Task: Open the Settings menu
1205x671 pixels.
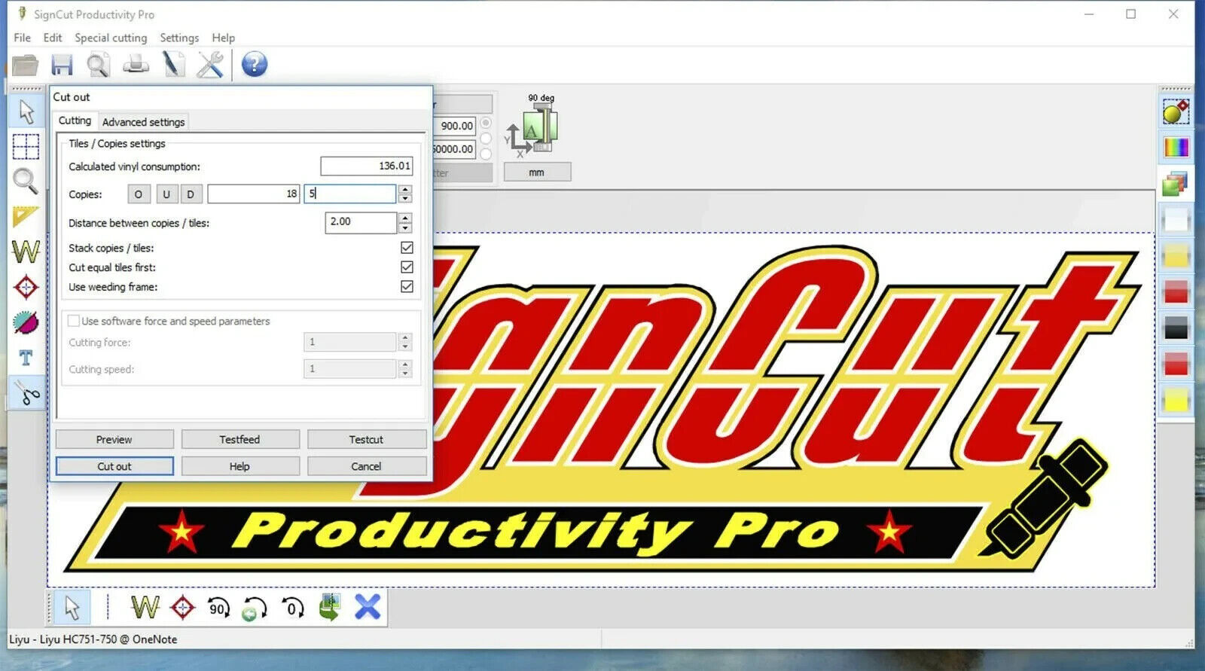Action: click(x=179, y=38)
